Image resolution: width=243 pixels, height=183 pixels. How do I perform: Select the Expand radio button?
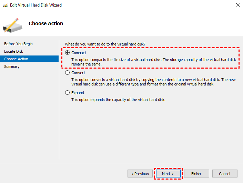(68, 93)
